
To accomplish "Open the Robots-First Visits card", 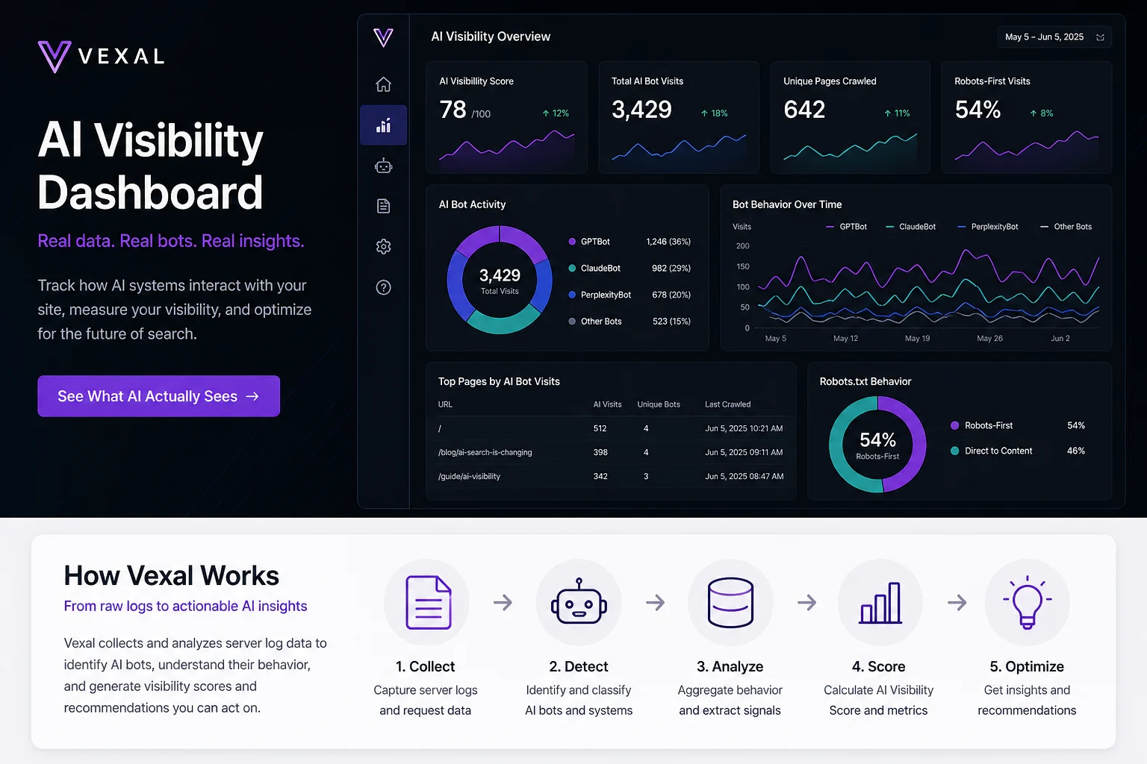I will [1026, 117].
